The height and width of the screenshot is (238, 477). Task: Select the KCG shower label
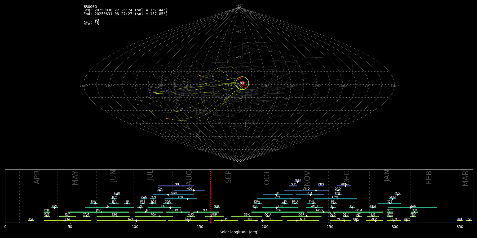coord(189,189)
